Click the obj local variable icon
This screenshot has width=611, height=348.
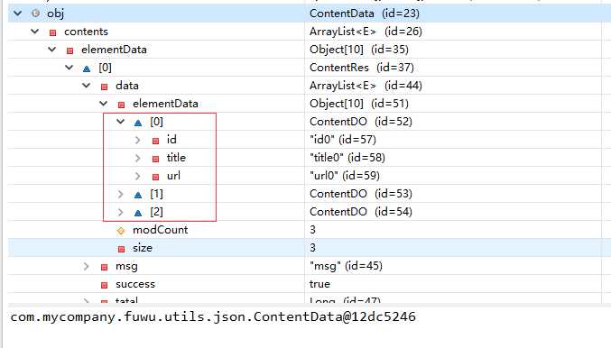[x=35, y=14]
